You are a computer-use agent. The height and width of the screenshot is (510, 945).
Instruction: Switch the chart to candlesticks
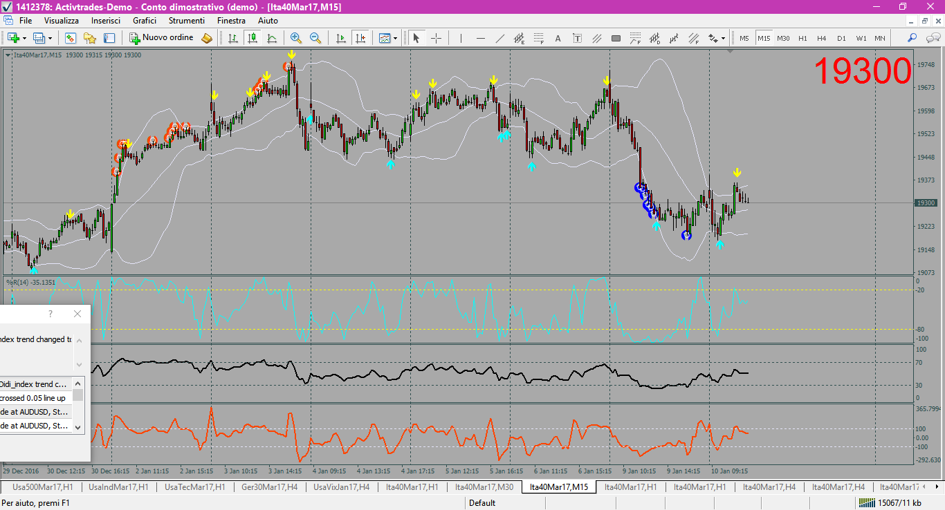[x=253, y=38]
